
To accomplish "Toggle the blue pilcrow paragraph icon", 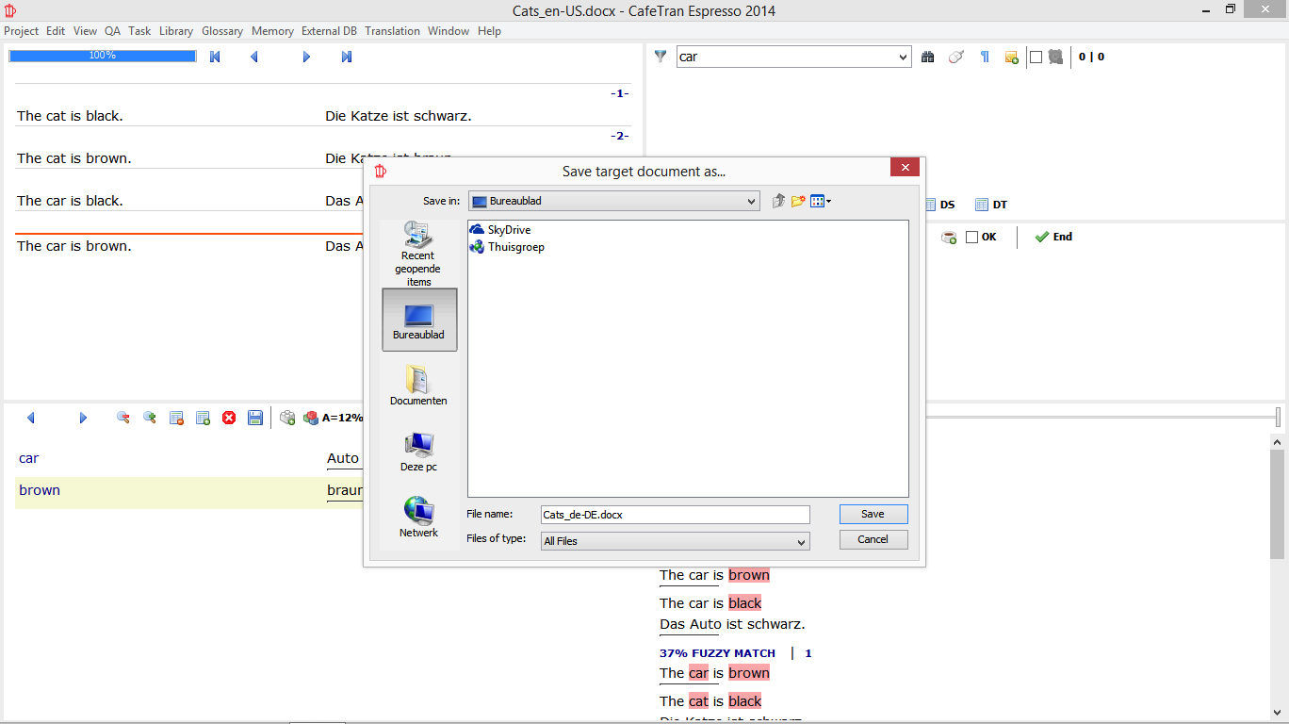I will coord(985,57).
